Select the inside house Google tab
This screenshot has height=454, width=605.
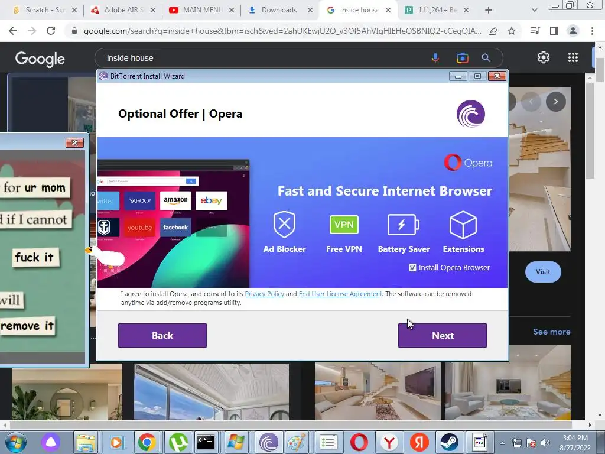pos(358,10)
